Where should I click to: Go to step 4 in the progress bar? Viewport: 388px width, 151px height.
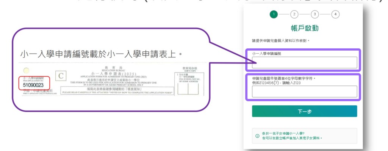(335, 14)
